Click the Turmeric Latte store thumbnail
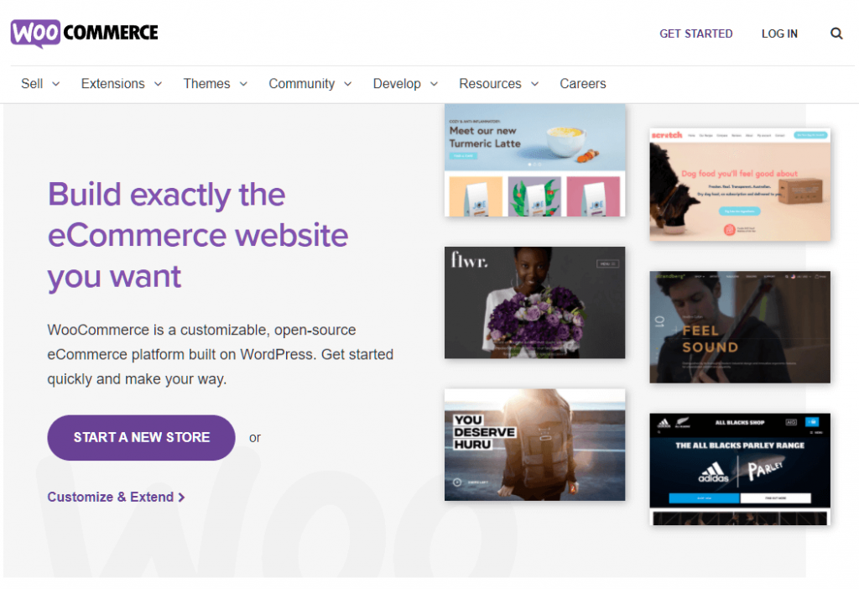Screen dimensions: 859x589 pyautogui.click(x=534, y=159)
